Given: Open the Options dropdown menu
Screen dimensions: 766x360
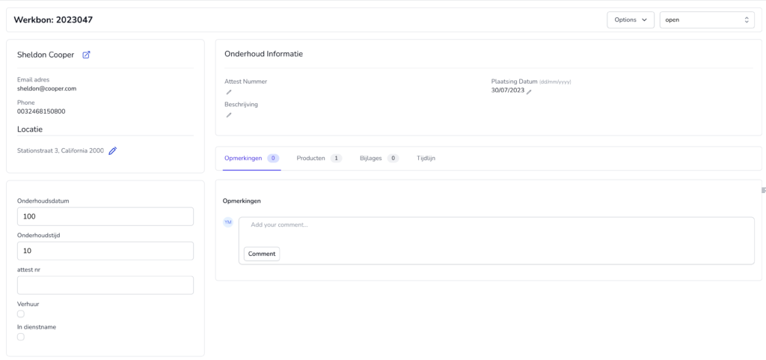Looking at the screenshot, I should point(630,20).
